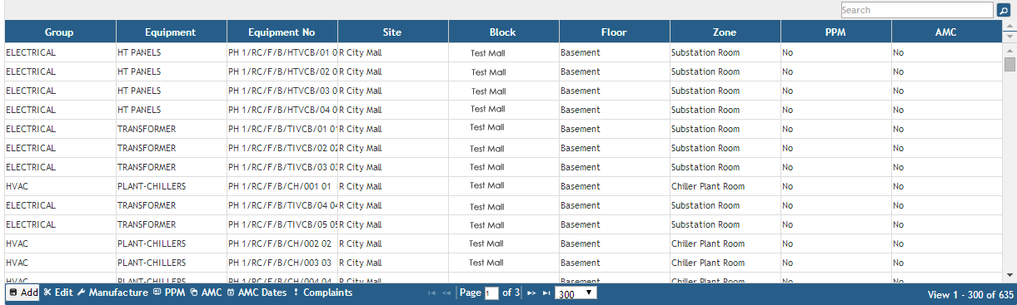Open the AMC Dates calendar option

coord(257,293)
